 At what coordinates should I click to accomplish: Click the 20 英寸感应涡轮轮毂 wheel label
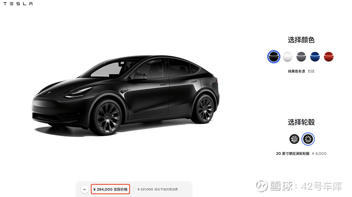click(293, 154)
